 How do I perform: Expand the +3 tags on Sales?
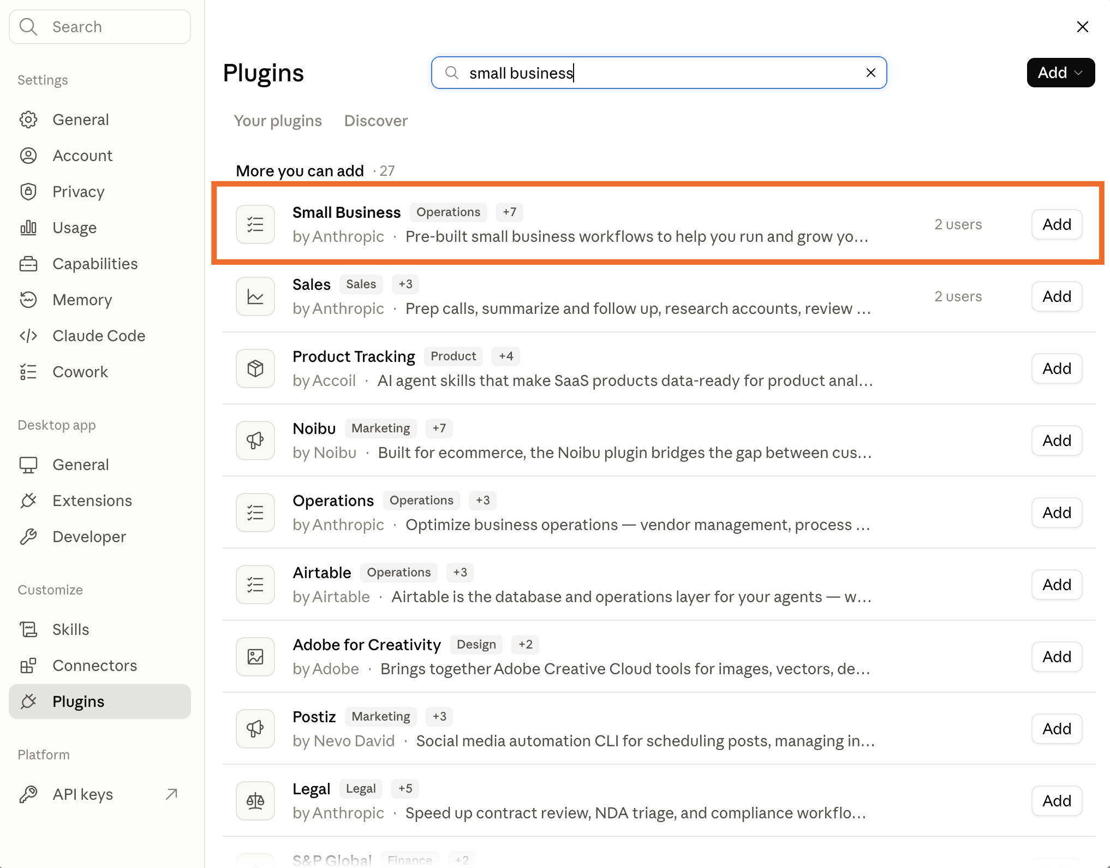(x=405, y=284)
